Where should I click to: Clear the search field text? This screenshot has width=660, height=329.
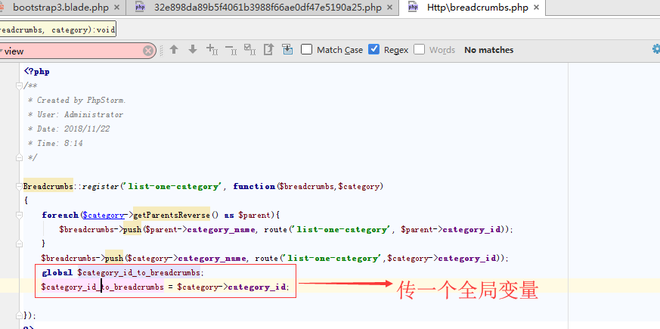click(147, 51)
